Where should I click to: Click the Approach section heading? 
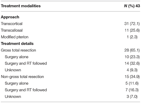(x=10, y=17)
